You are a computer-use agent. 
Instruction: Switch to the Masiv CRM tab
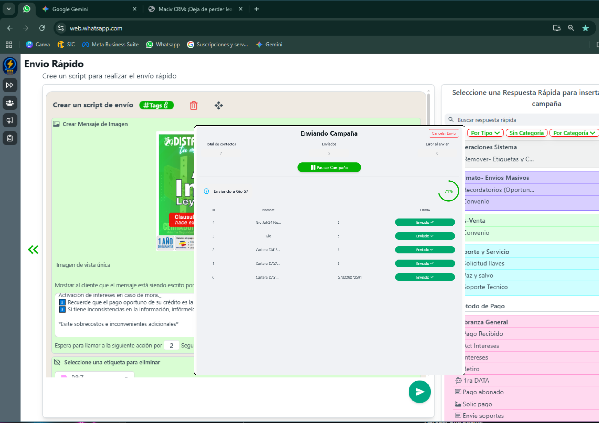coord(195,9)
